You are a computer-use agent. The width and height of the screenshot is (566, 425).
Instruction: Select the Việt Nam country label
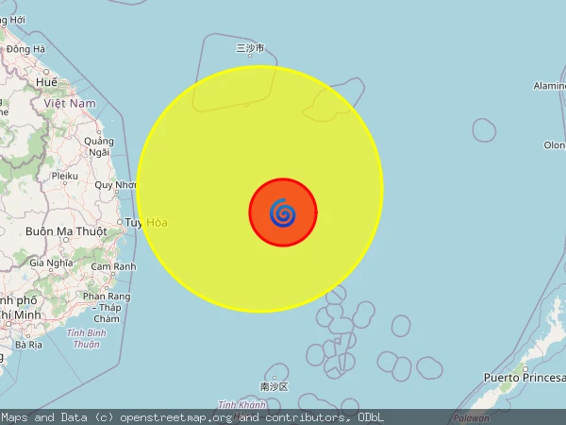[x=69, y=102]
